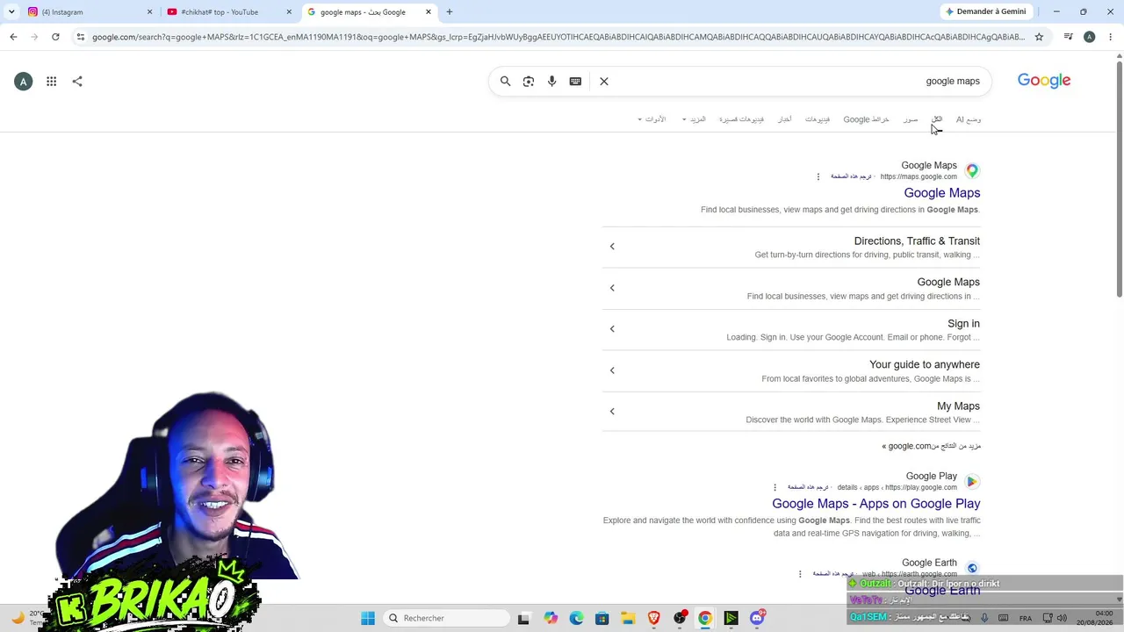
Task: Open more options for Google Play result
Action: pyautogui.click(x=775, y=487)
